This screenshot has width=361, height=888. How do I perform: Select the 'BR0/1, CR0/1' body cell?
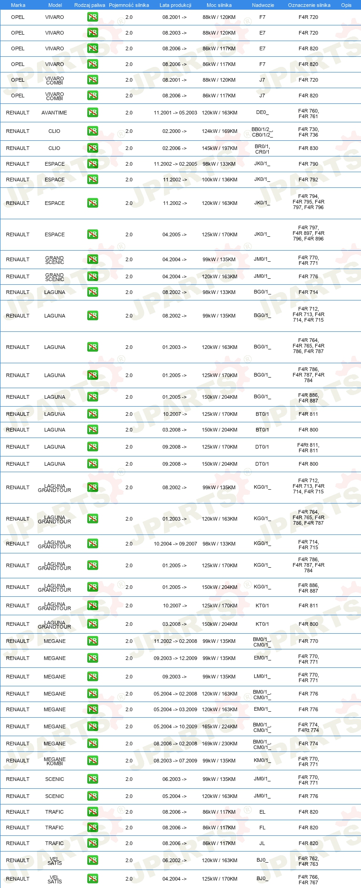point(262,149)
